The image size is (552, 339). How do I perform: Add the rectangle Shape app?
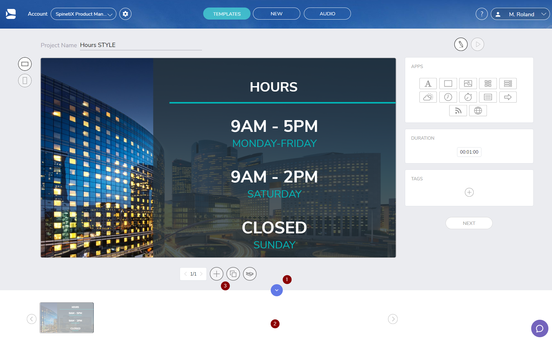(x=448, y=83)
